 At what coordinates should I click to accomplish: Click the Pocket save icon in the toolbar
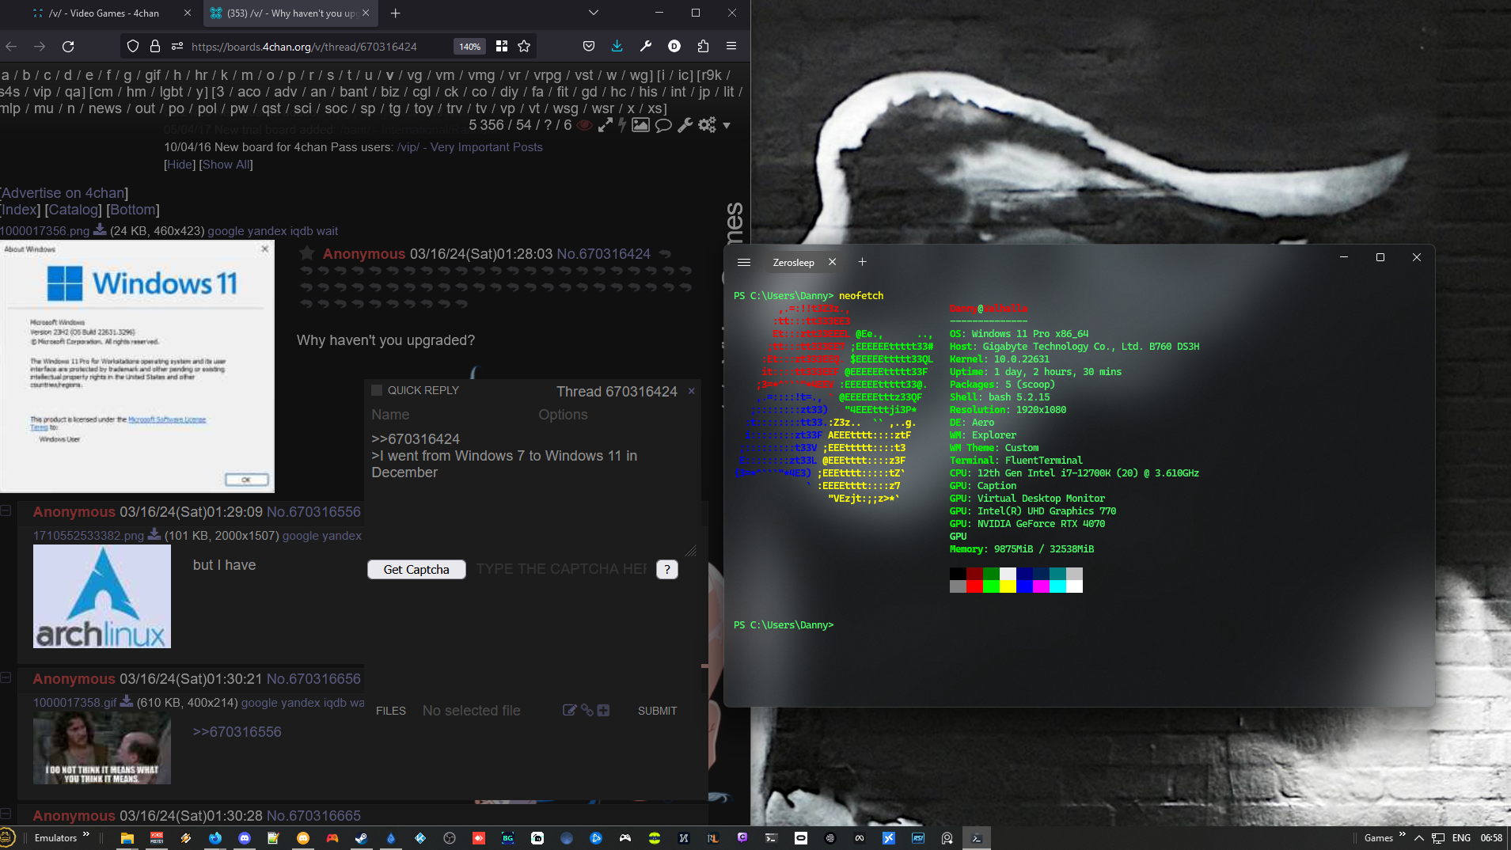click(x=589, y=47)
